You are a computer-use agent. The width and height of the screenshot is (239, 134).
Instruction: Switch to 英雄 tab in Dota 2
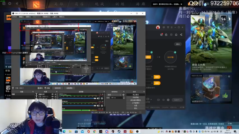[x=59, y=4]
